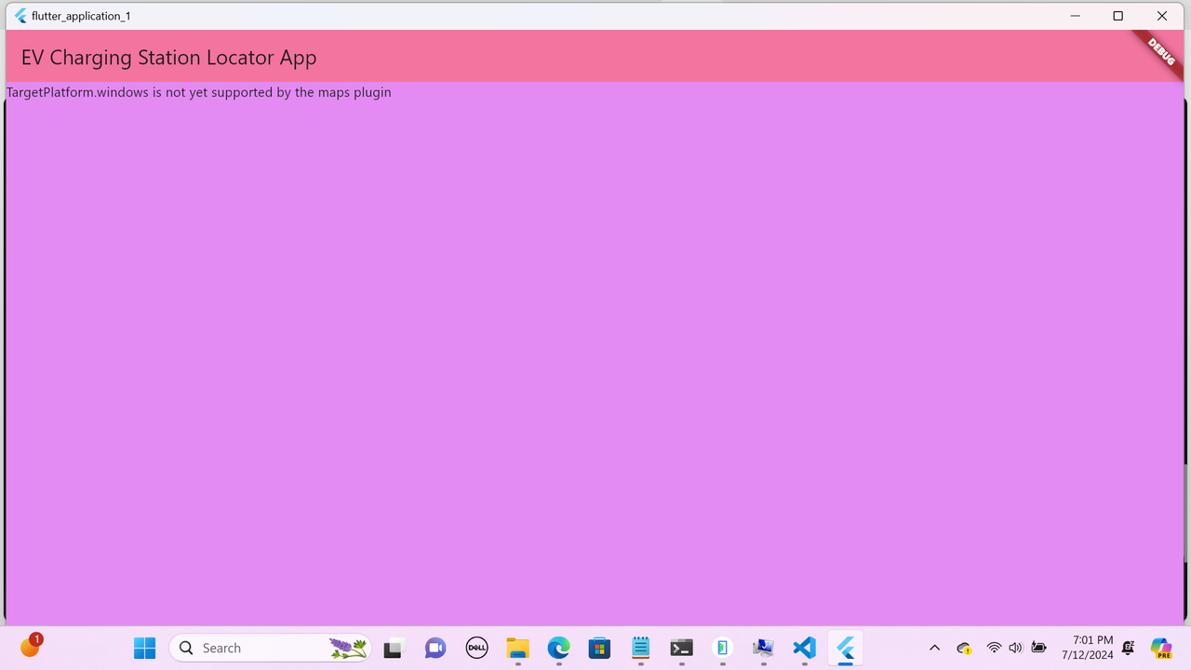Open the Terminal icon on the taskbar
Screen dimensions: 1191x670
(x=682, y=648)
